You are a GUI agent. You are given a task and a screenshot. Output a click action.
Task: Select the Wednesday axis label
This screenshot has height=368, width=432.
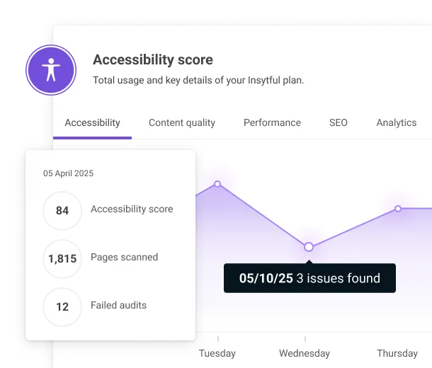click(305, 353)
